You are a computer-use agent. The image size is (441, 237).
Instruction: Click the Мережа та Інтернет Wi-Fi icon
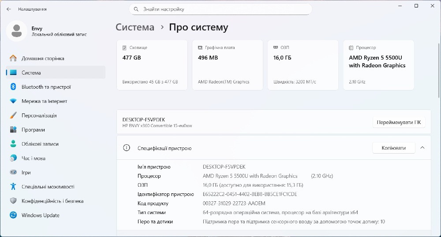13,101
